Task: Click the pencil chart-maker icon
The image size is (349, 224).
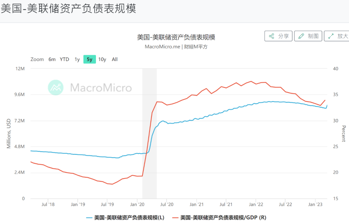Action: tap(301, 36)
